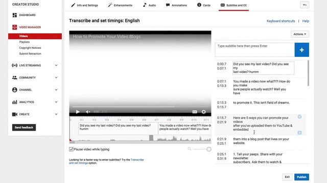Expand the Community section
This screenshot has width=327, height=183.
pos(56,78)
